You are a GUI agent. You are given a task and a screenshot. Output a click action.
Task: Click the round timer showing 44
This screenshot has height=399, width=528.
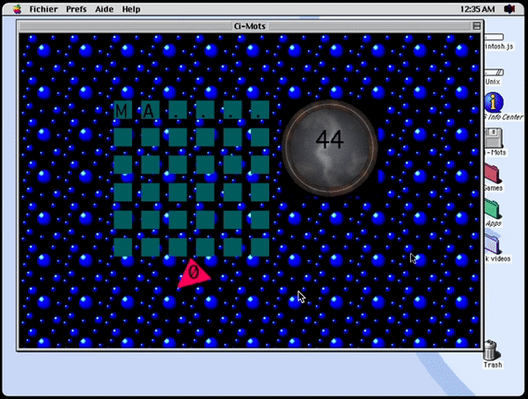[330, 148]
